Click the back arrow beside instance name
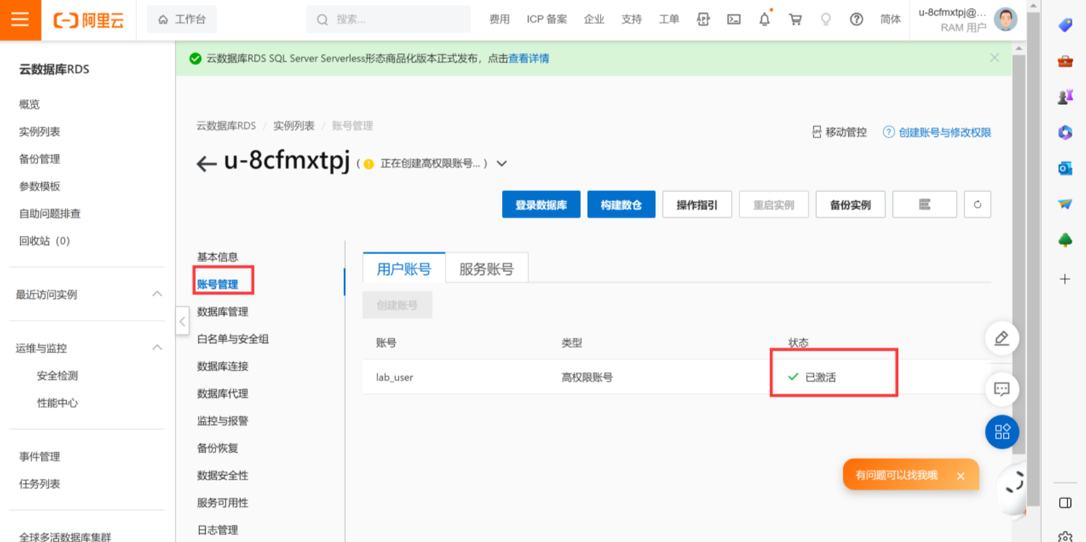The width and height of the screenshot is (1086, 542). [x=206, y=164]
